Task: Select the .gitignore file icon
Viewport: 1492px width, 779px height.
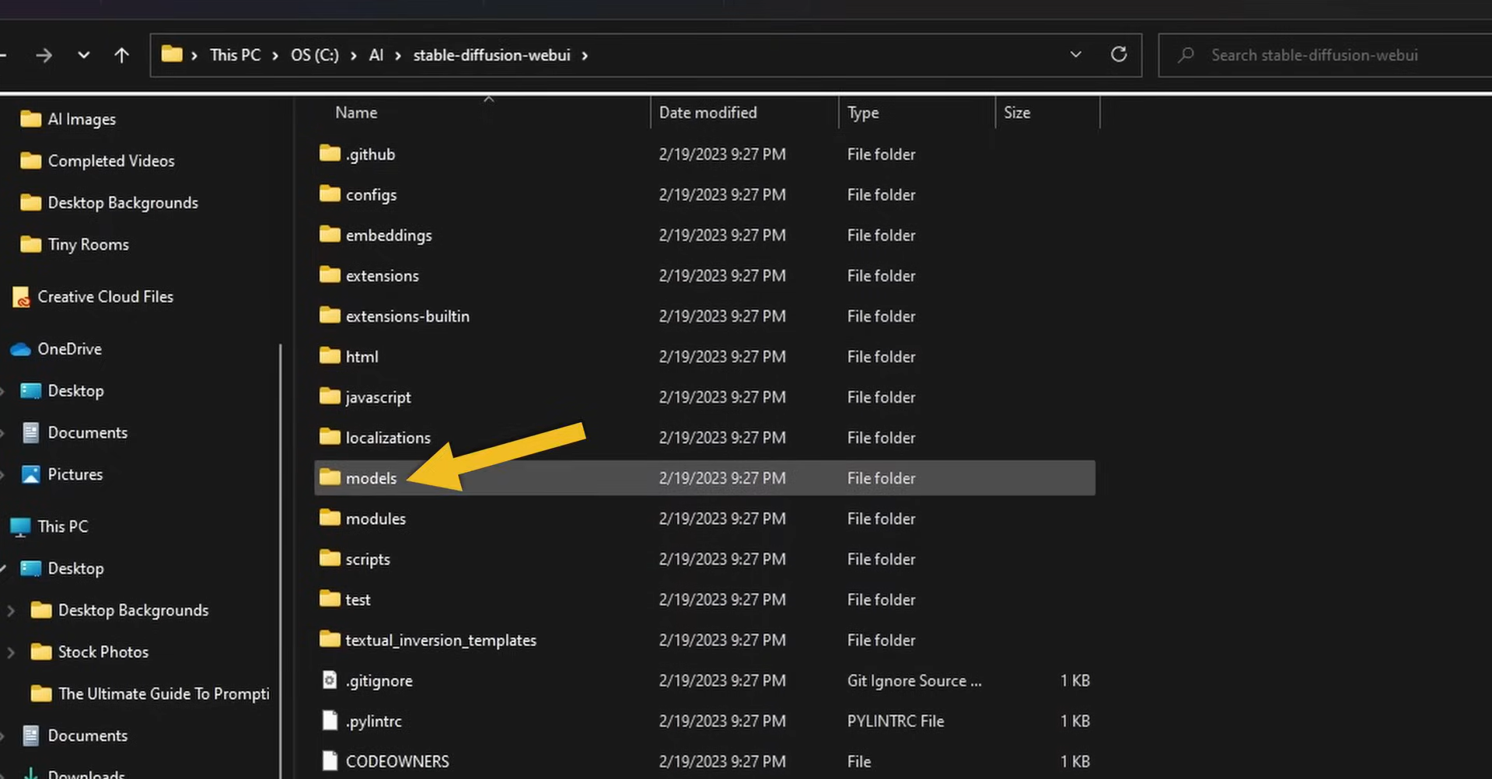Action: (329, 679)
